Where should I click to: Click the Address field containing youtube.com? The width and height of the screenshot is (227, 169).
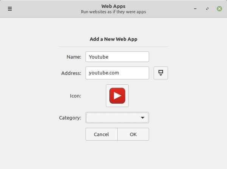click(117, 73)
